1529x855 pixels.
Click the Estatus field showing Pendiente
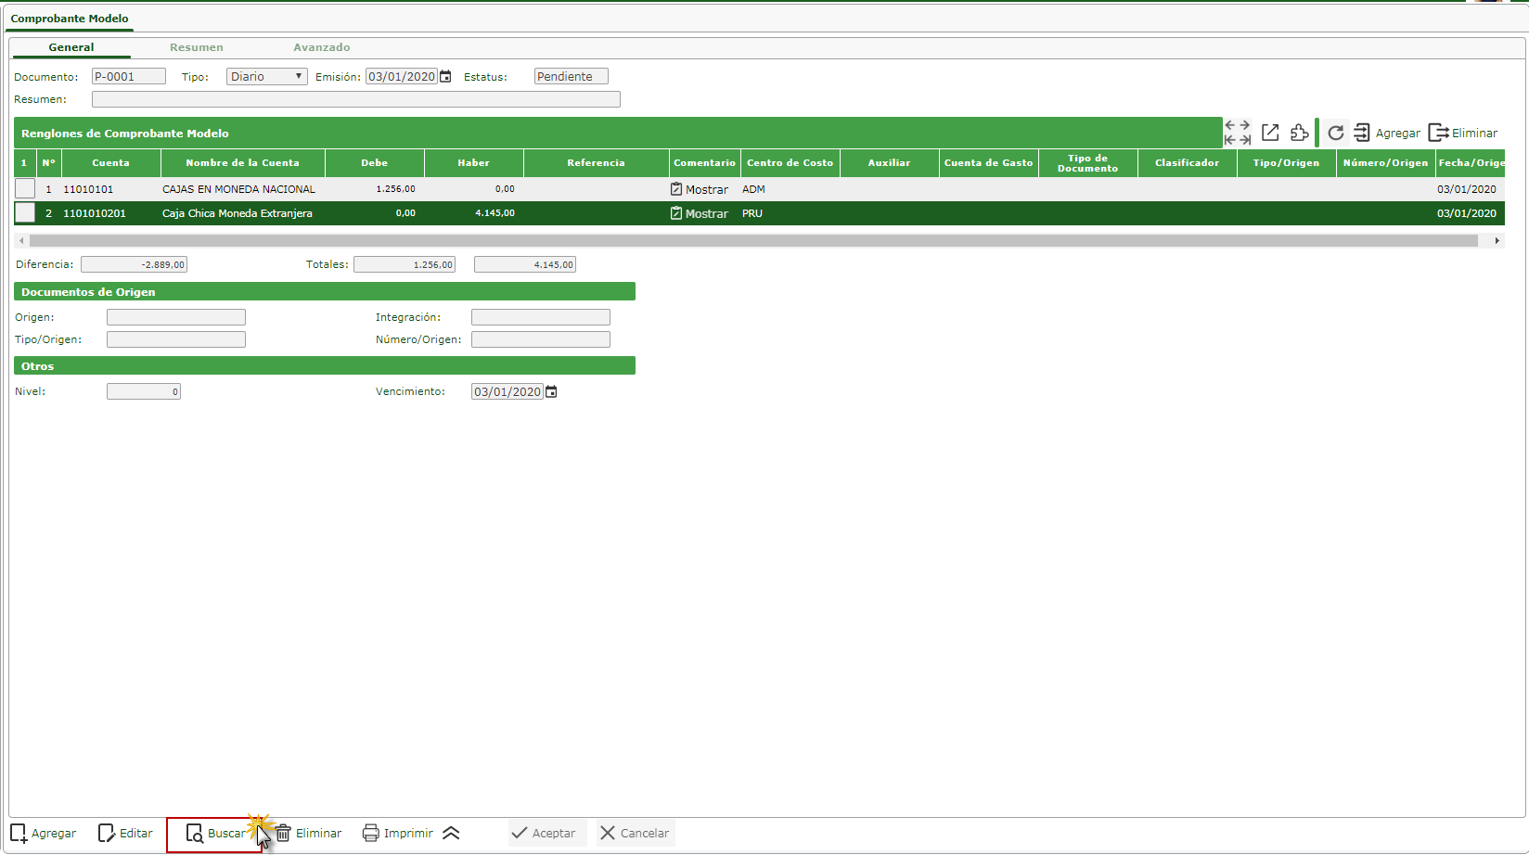572,76
